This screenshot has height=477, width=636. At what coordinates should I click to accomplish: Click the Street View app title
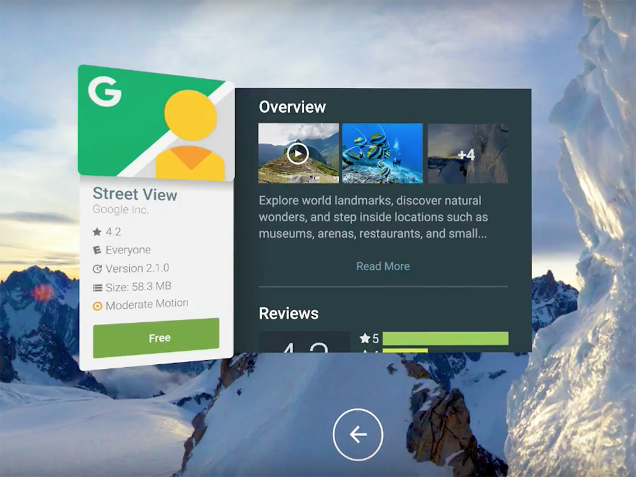(135, 194)
